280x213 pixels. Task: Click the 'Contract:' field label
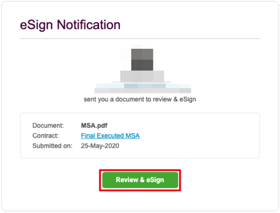[x=46, y=135]
